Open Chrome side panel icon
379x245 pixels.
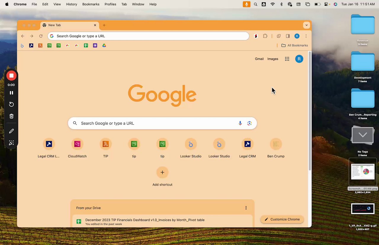tap(288, 36)
